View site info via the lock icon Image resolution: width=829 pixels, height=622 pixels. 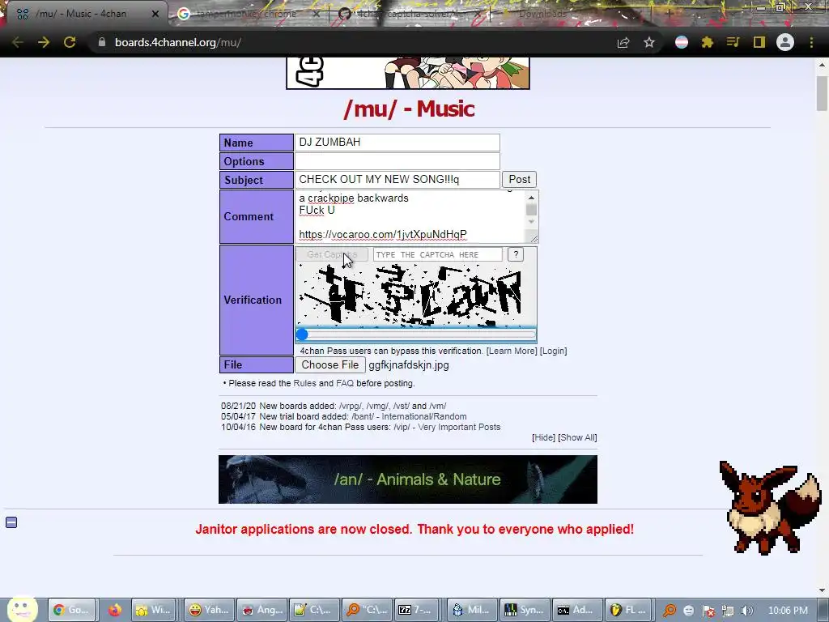[102, 42]
